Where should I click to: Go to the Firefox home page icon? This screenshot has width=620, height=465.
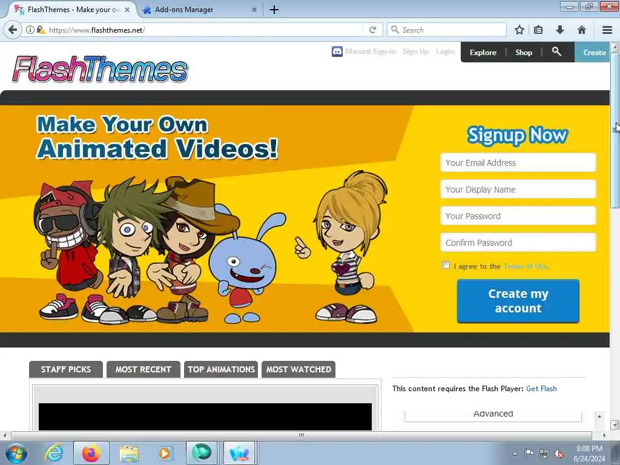coord(582,30)
